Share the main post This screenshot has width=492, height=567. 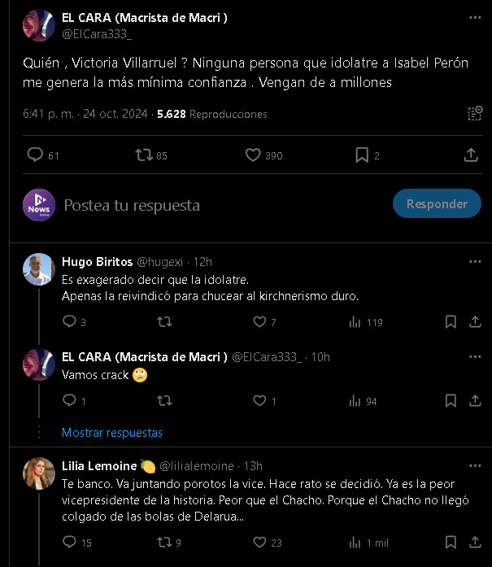point(470,155)
